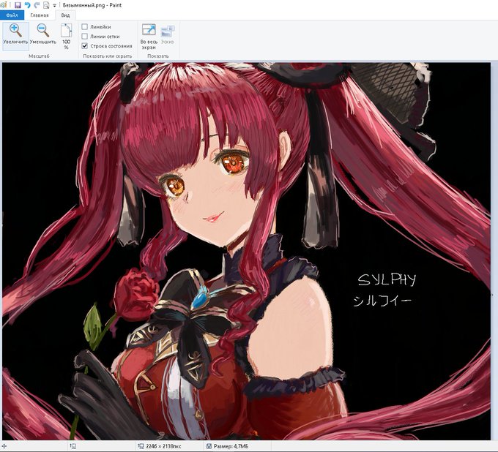Click the Безымянный.png - Paint window title
498x452 pixels.
coord(92,5)
